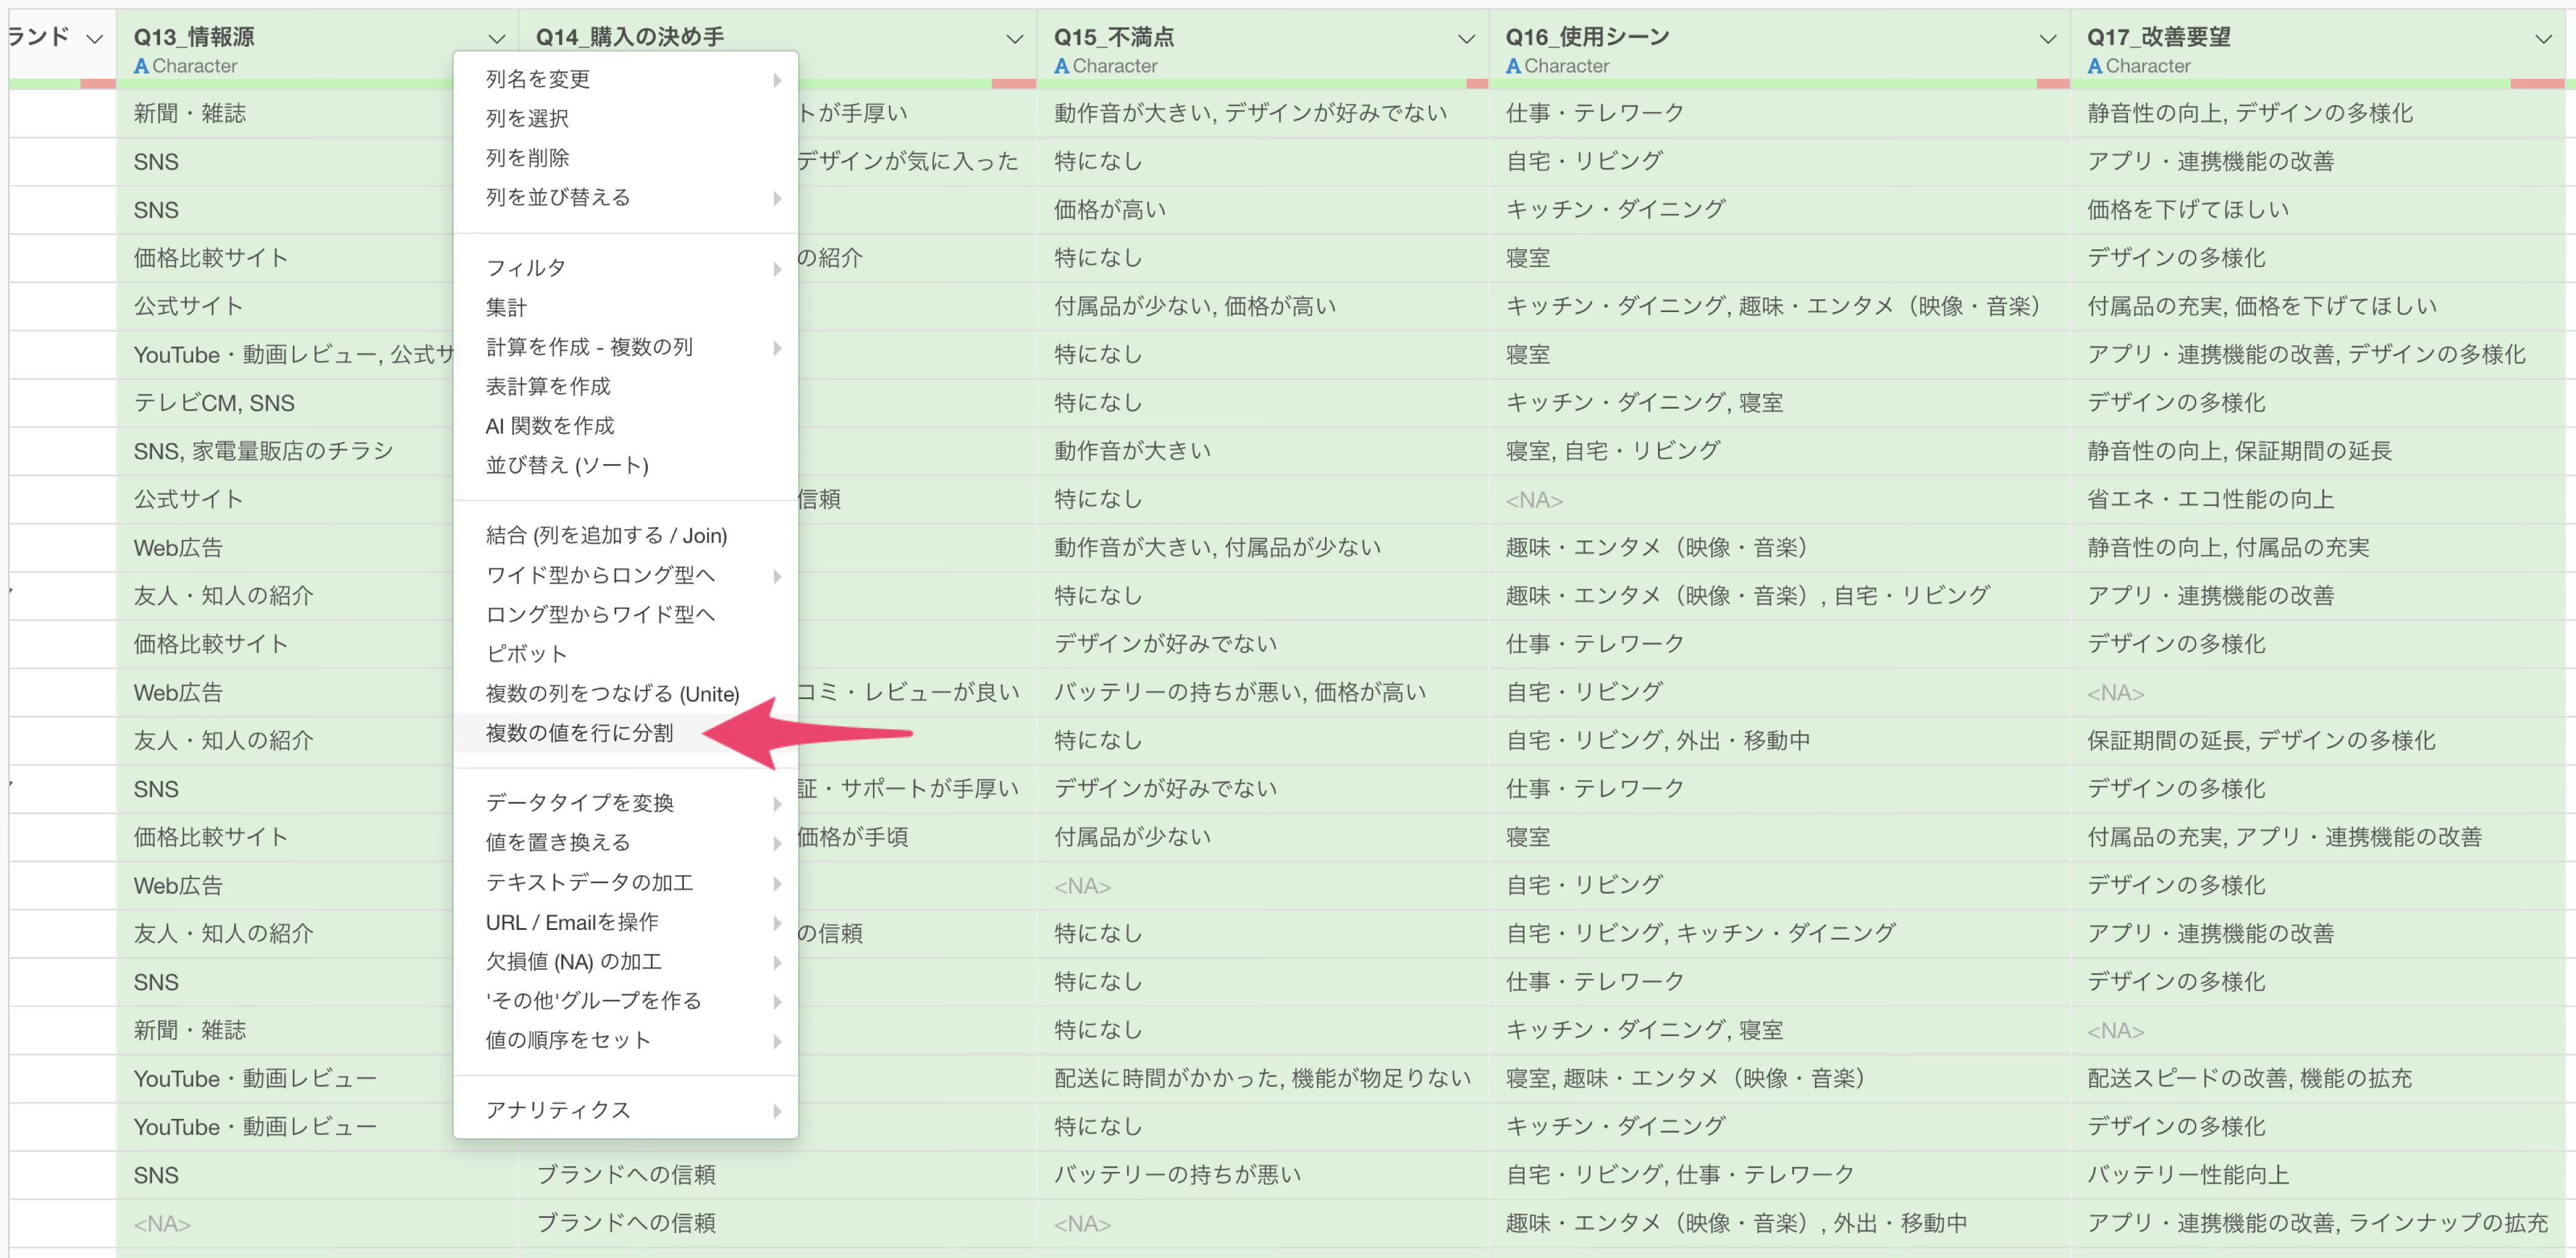This screenshot has width=2576, height=1258.
Task: Select ロング型からワイド型へ menu entry
Action: 626,614
